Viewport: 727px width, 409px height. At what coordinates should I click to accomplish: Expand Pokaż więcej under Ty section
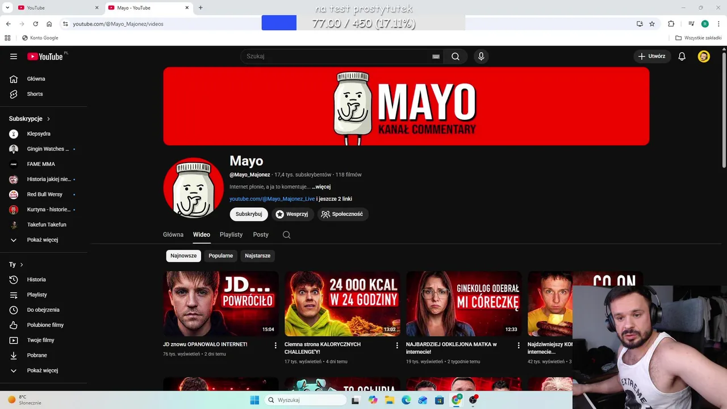[x=44, y=370]
